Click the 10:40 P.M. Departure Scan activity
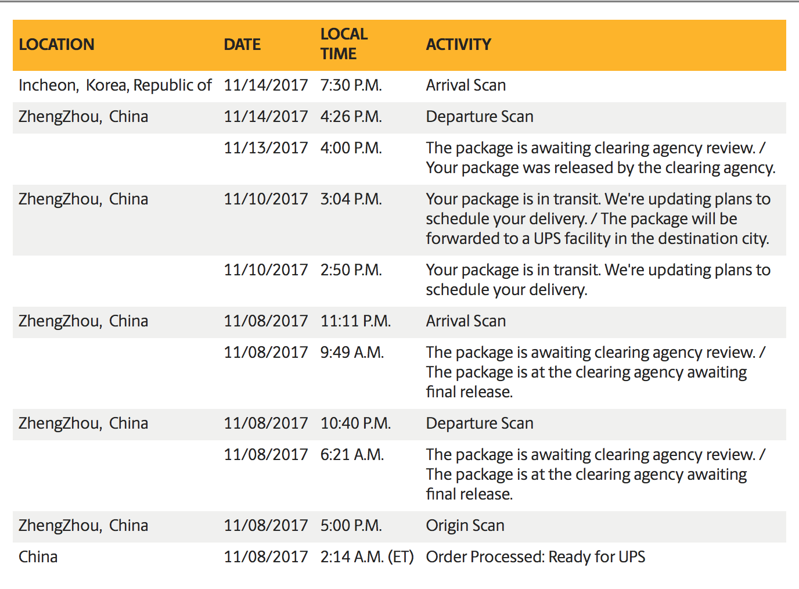 click(479, 423)
